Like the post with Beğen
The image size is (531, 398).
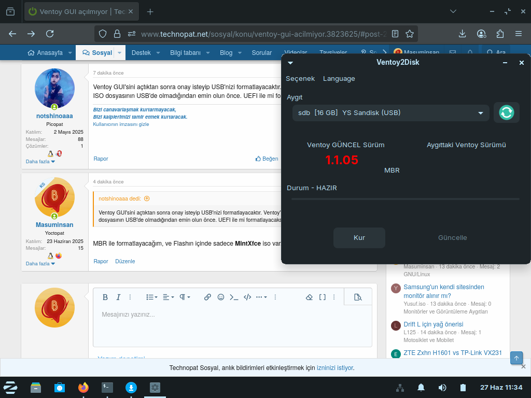267,159
